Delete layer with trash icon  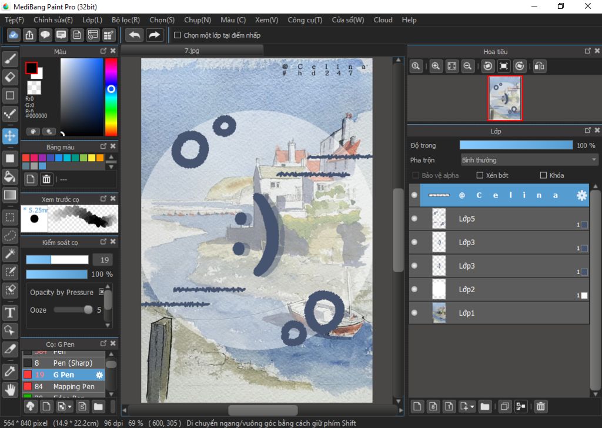tap(541, 406)
